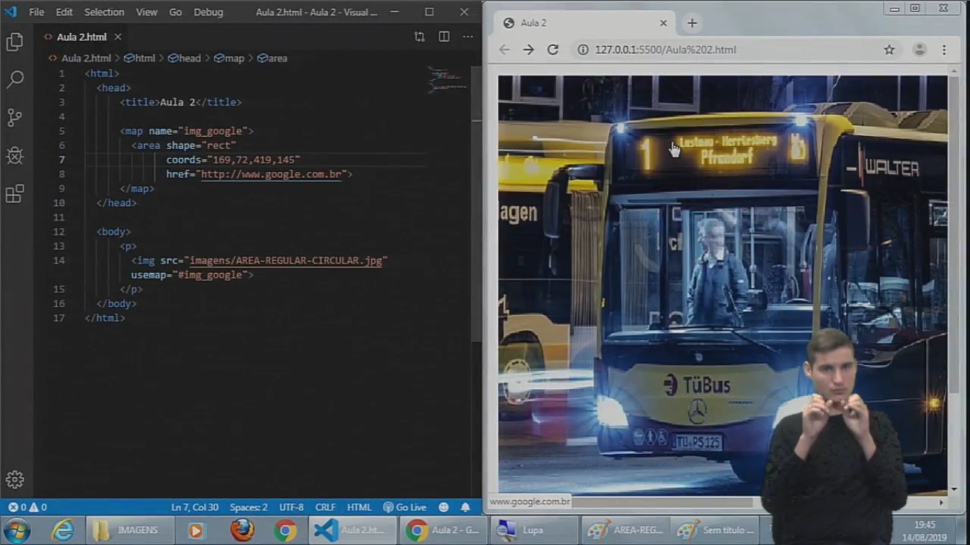Reload the Chrome page
Screen dimensions: 970x545
point(552,50)
